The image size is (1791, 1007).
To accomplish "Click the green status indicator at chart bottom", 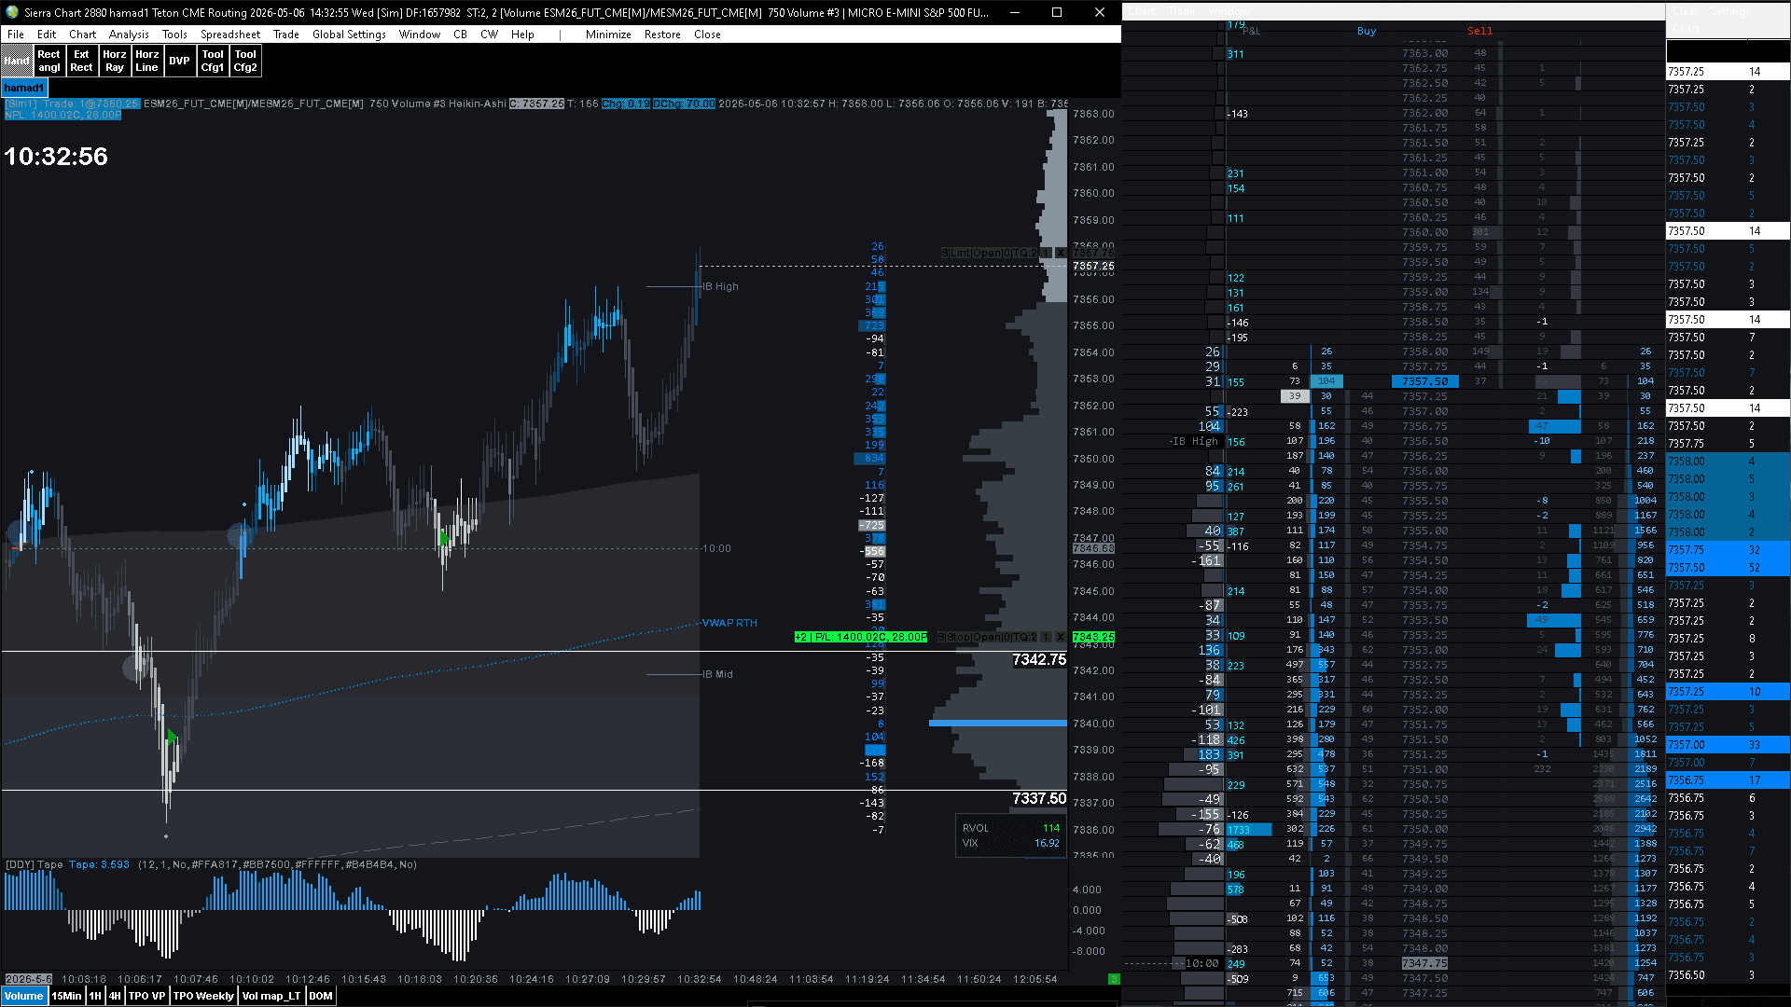I will [x=1114, y=979].
